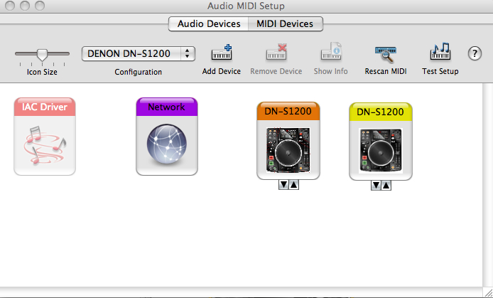
Task: Click the Network title label
Action: point(167,107)
